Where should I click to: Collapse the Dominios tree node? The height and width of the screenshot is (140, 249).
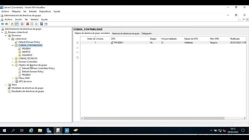pos(6,35)
